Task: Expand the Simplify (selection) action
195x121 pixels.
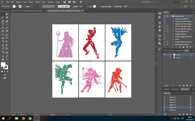Action: click(x=173, y=34)
